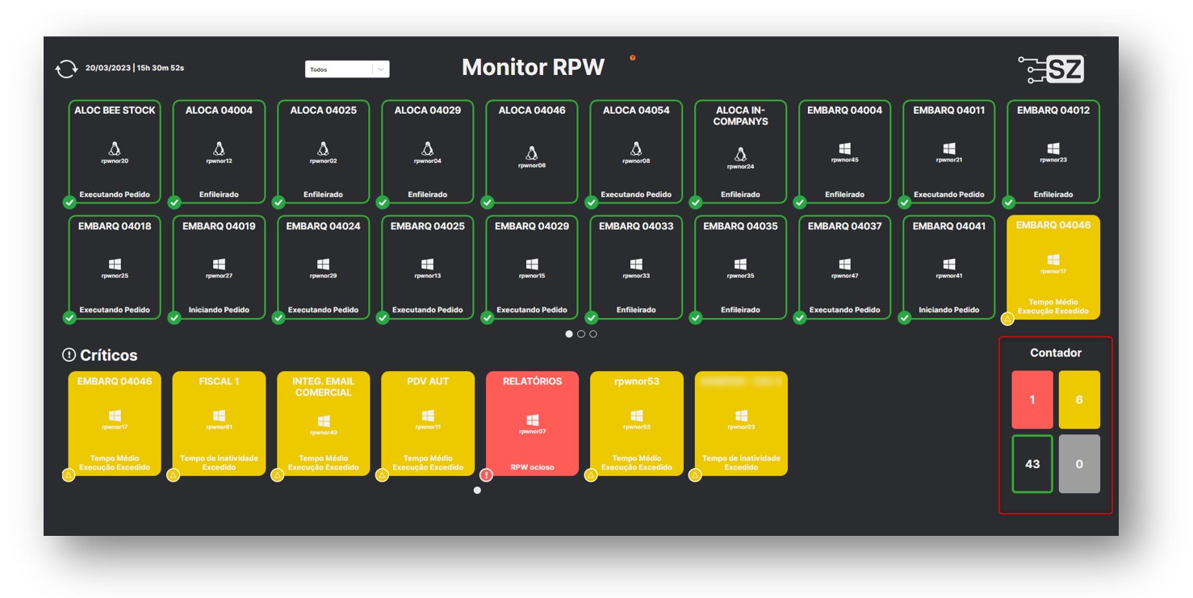Click the green check badge on ALOCA 04025

click(x=278, y=203)
